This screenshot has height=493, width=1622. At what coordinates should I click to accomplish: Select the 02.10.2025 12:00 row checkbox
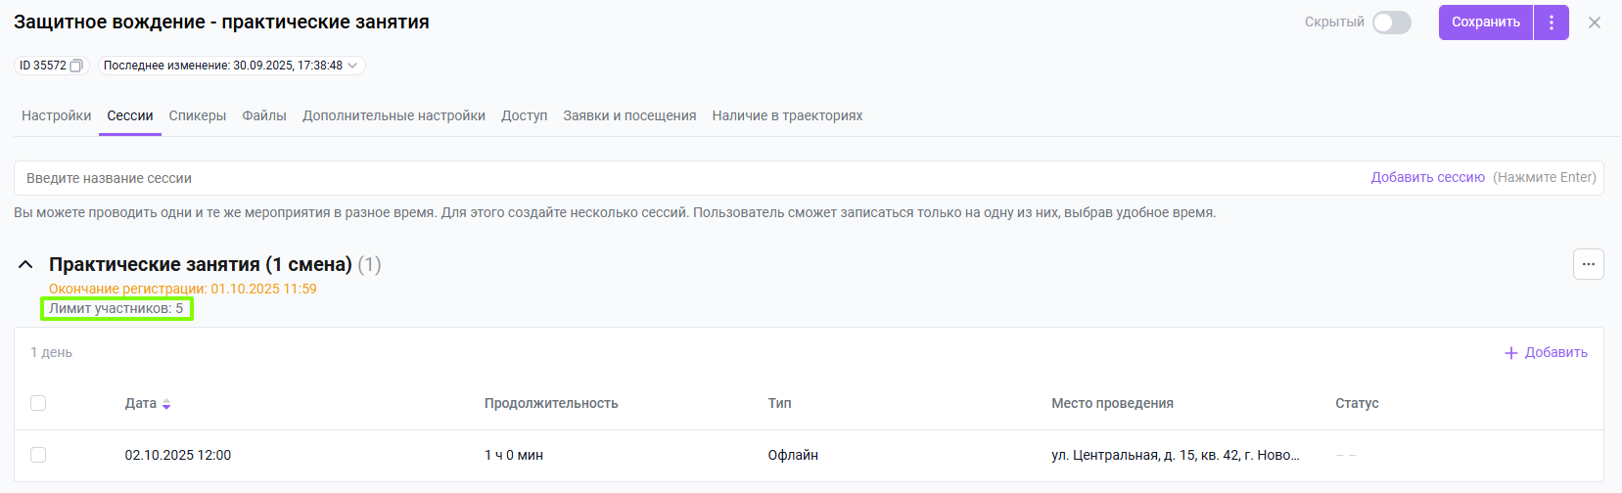(x=38, y=455)
